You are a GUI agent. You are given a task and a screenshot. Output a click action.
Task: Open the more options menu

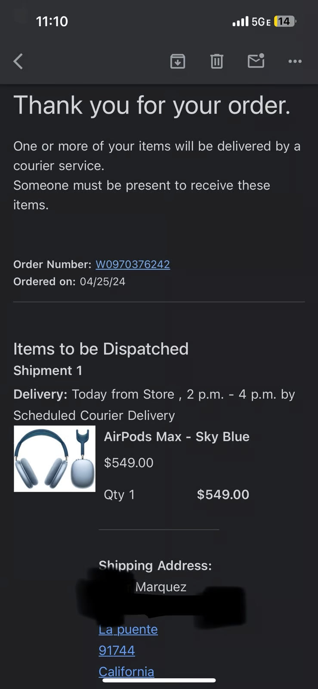pyautogui.click(x=295, y=61)
